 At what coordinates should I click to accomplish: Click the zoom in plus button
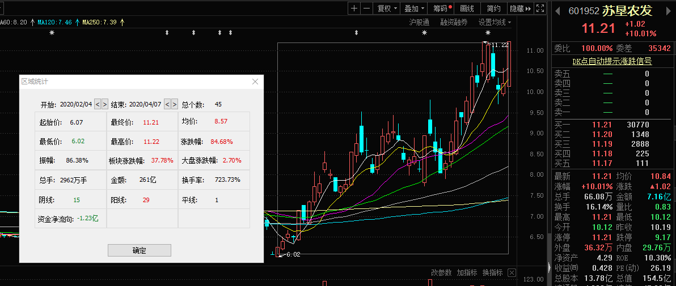[x=354, y=8]
